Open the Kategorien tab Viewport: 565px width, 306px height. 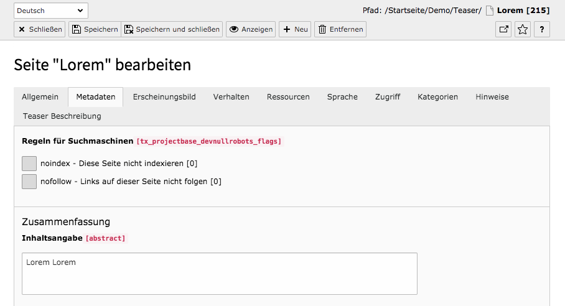(438, 97)
